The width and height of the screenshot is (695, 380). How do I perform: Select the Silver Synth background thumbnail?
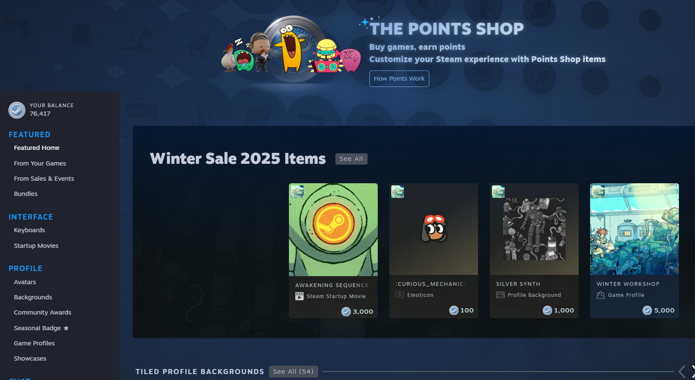(x=534, y=229)
